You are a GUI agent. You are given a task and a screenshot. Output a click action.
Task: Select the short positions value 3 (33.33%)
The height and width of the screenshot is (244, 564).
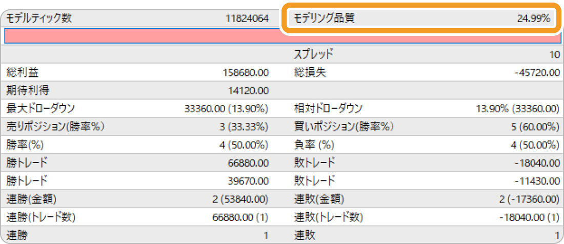tap(244, 127)
